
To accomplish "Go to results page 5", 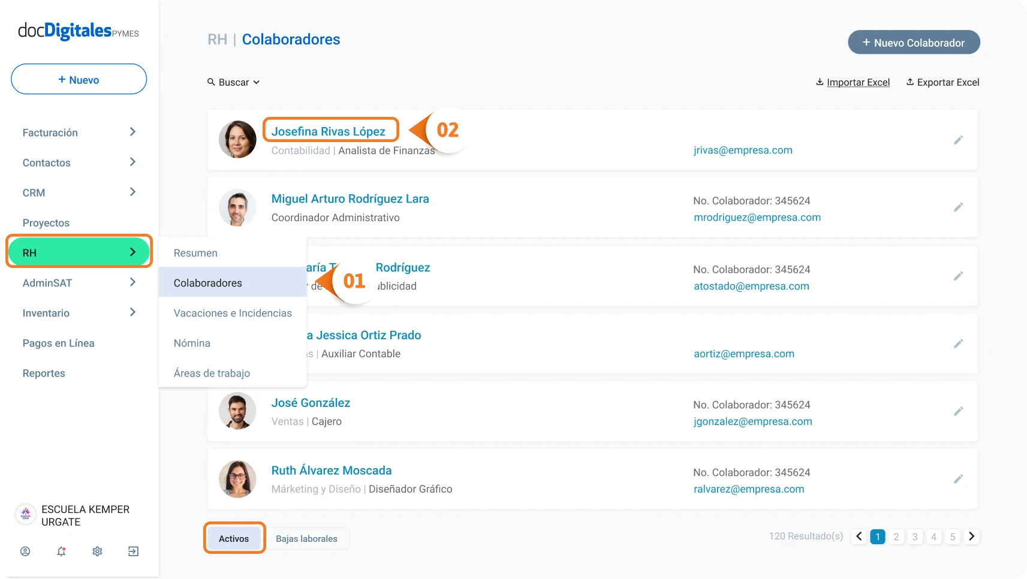I will point(953,536).
